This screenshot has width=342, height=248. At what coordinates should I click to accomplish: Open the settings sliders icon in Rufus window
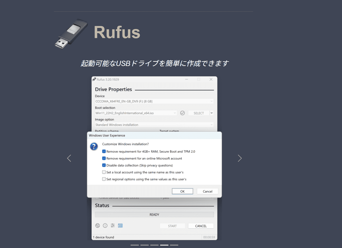click(113, 225)
